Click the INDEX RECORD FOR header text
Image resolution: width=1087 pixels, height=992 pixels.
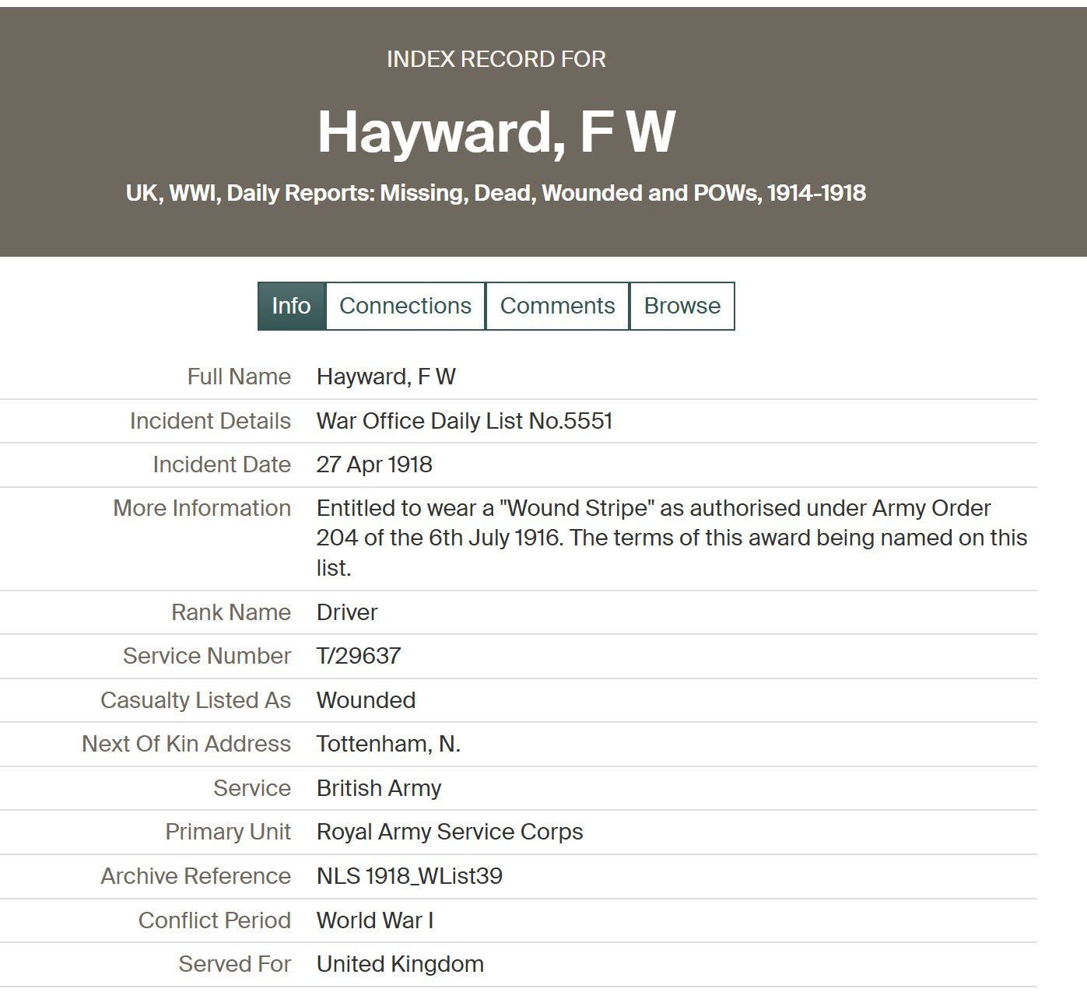[x=496, y=59]
